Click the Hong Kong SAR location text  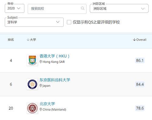tap(54, 62)
